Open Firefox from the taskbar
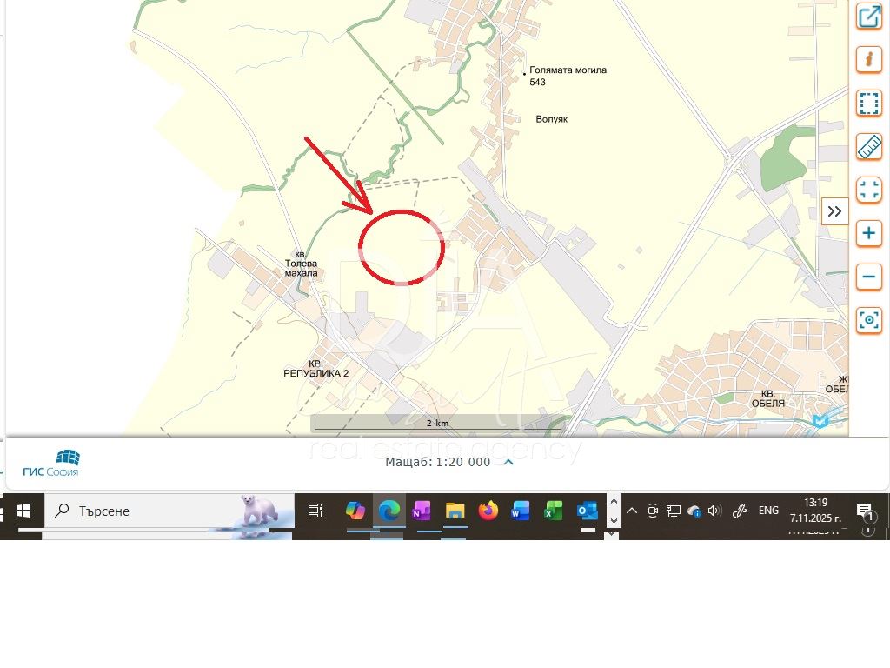This screenshot has height=668, width=890. (x=488, y=511)
